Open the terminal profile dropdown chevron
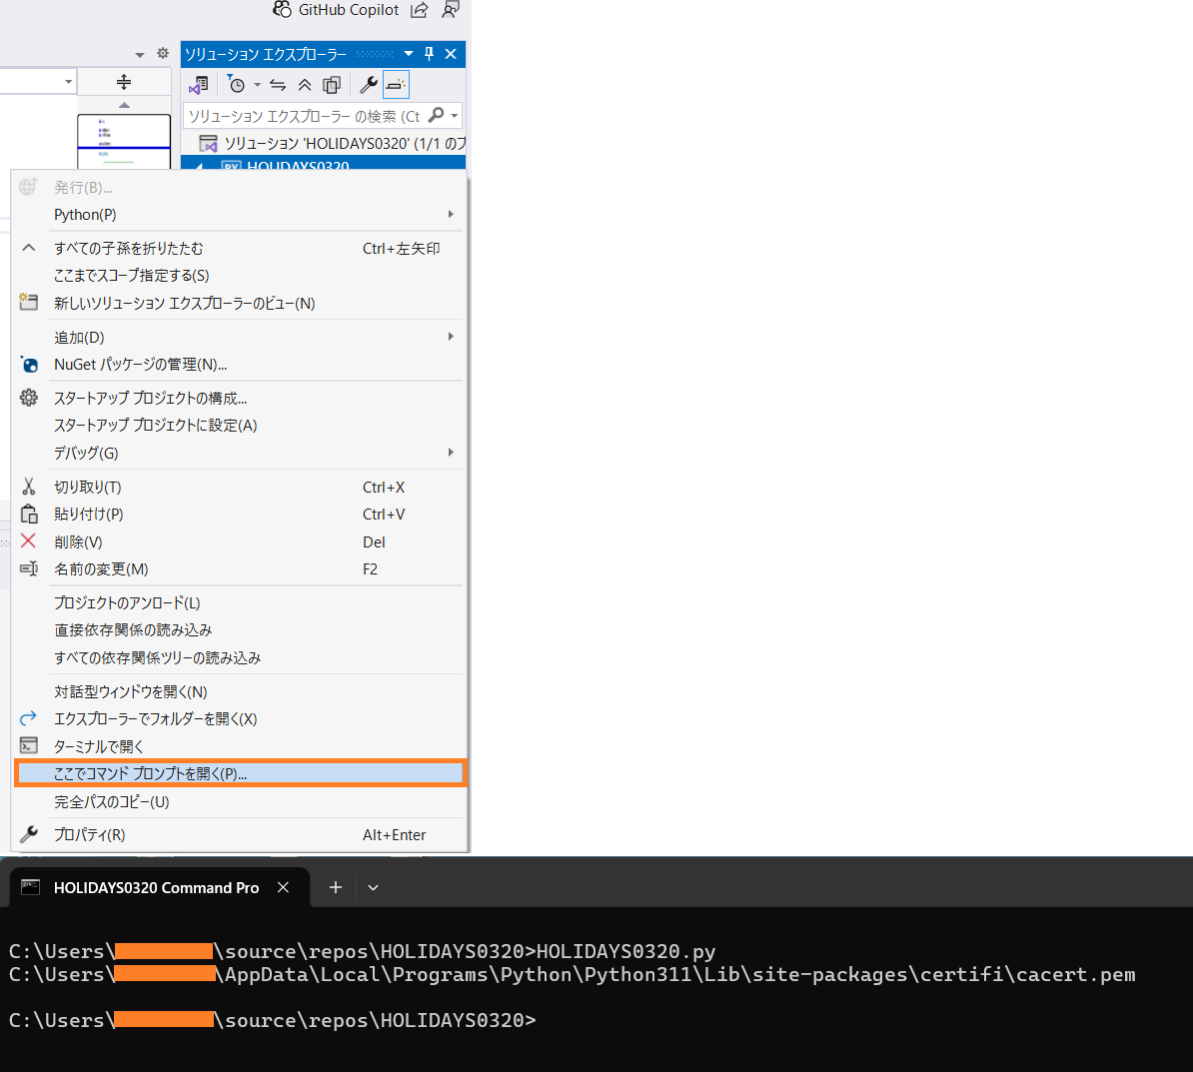This screenshot has height=1072, width=1193. [x=373, y=887]
